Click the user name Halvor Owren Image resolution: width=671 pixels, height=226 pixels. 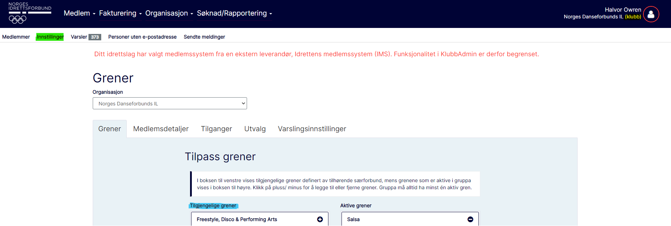pos(623,10)
